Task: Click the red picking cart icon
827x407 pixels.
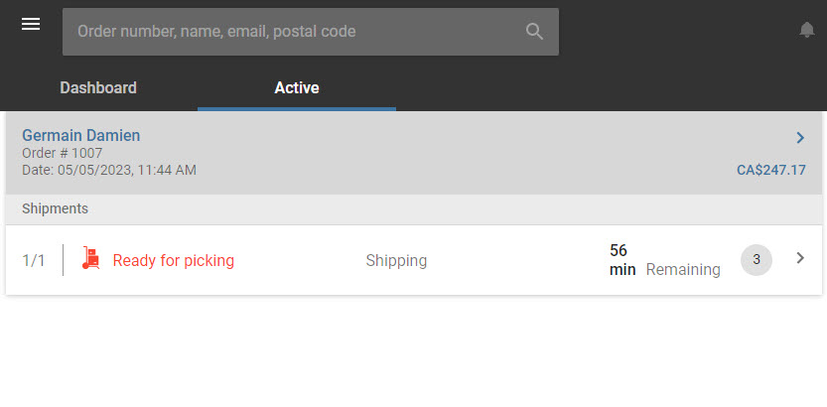Action: pos(90,258)
